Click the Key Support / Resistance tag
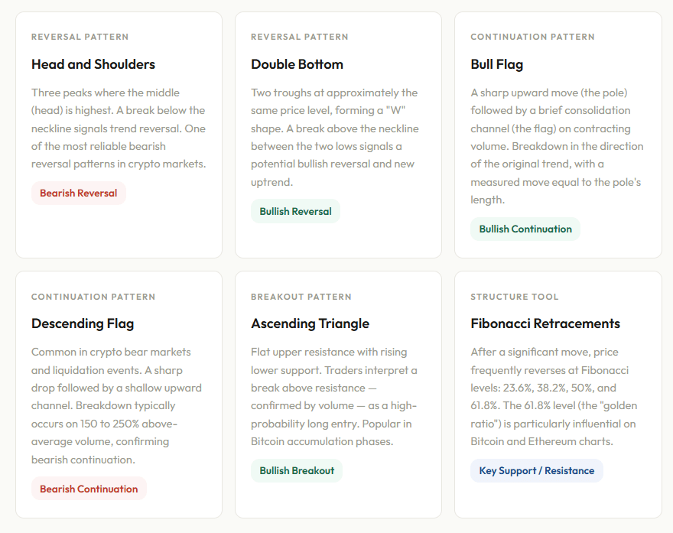This screenshot has width=673, height=533. (x=536, y=470)
